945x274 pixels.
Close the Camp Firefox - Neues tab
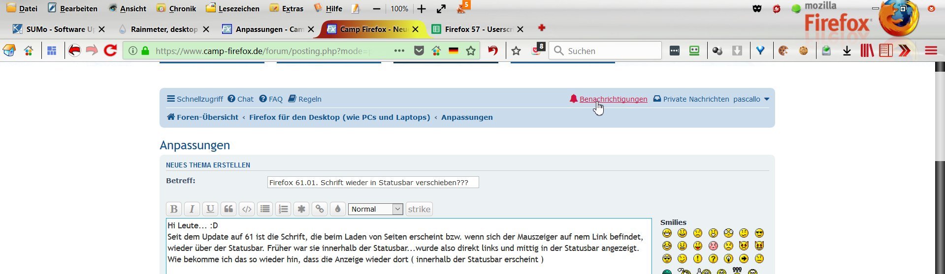[416, 29]
